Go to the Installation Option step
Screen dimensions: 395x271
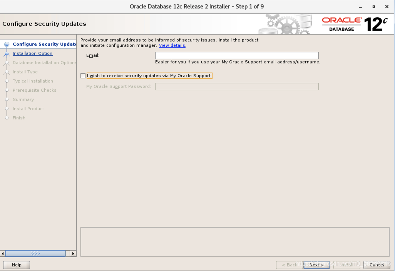tap(32, 53)
